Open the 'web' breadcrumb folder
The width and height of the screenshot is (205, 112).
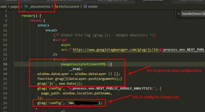pos(3,7)
